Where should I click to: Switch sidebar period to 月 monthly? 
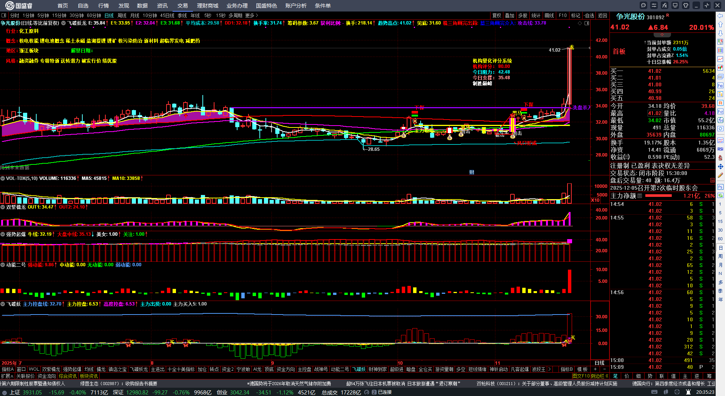pyautogui.click(x=720, y=265)
